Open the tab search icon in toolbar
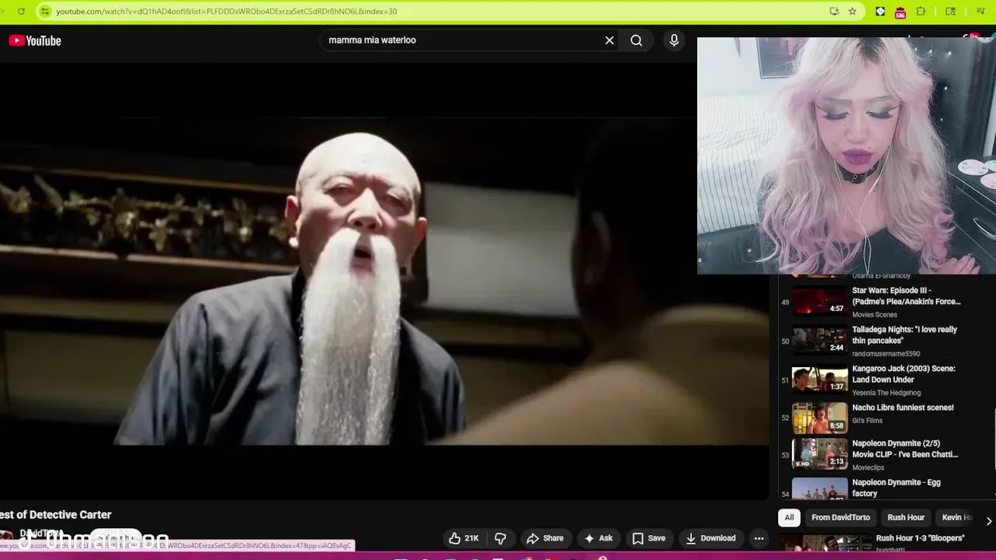996x560 pixels. point(950,11)
